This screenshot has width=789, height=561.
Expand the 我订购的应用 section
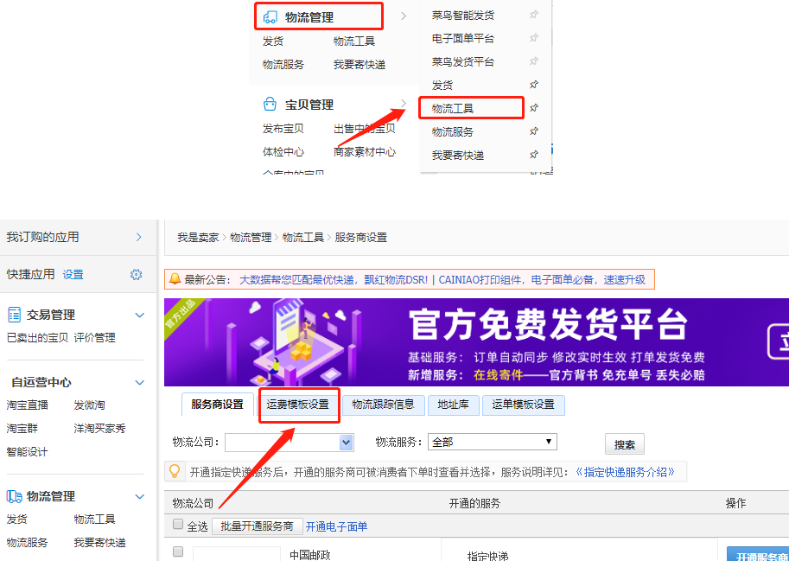pos(139,237)
